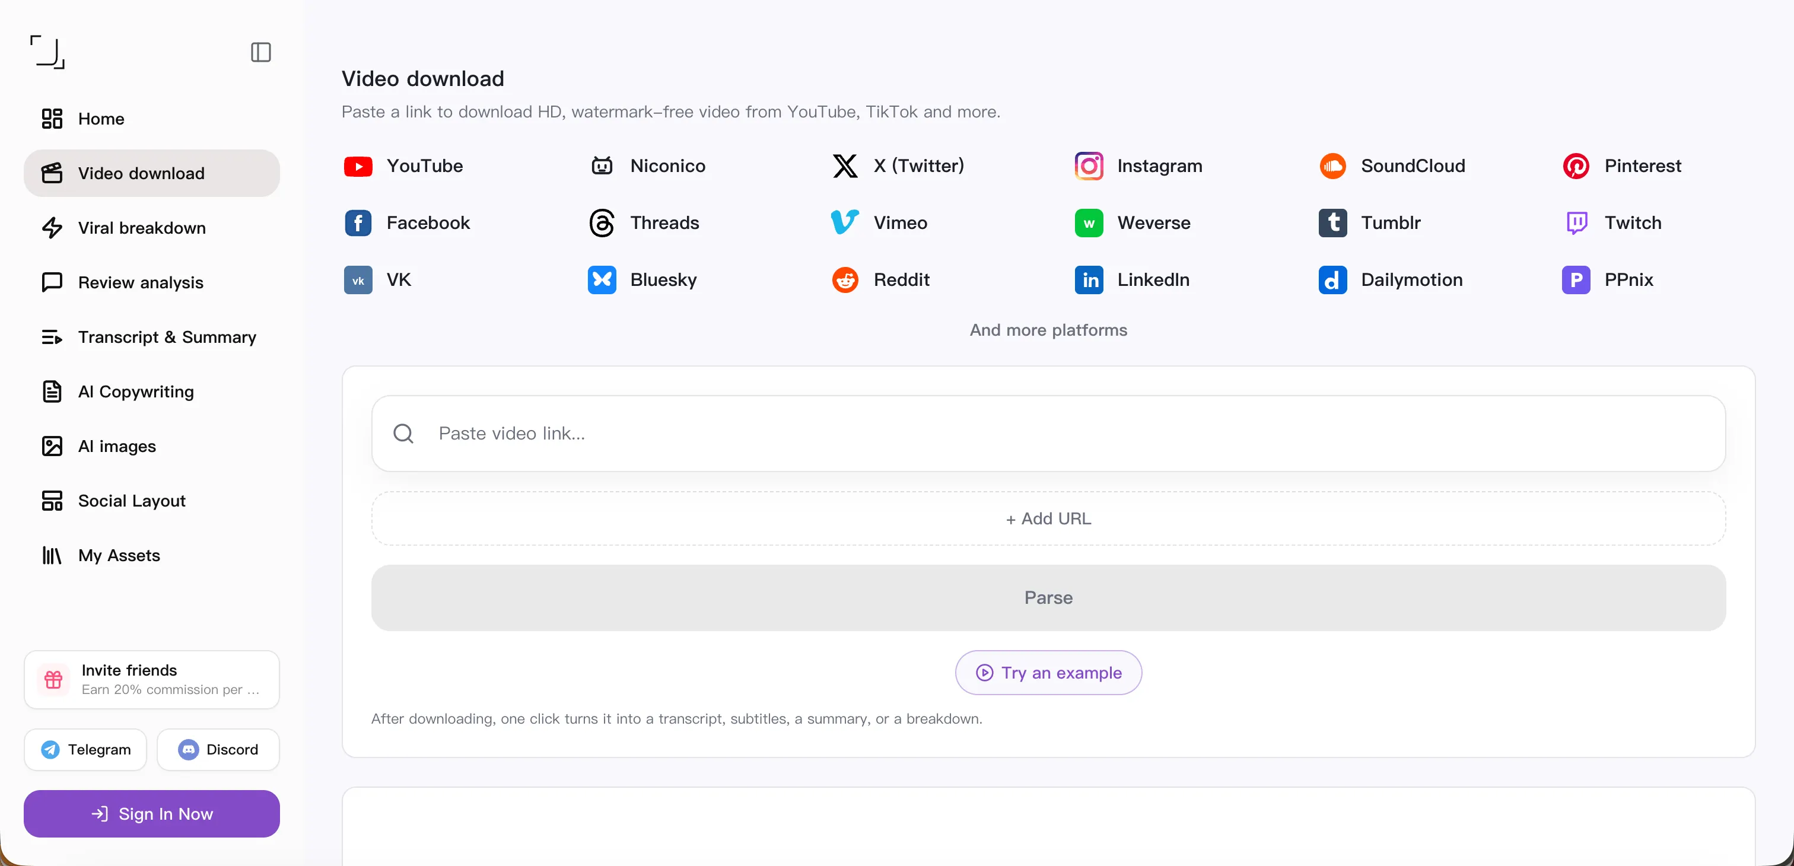Click the PPnix platform icon
The width and height of the screenshot is (1794, 866).
coord(1576,281)
